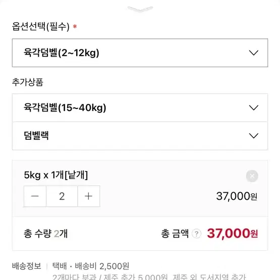This screenshot has width=280, height=280.
Task: Click the 총 수량 2개 summary text
Action: click(x=46, y=234)
